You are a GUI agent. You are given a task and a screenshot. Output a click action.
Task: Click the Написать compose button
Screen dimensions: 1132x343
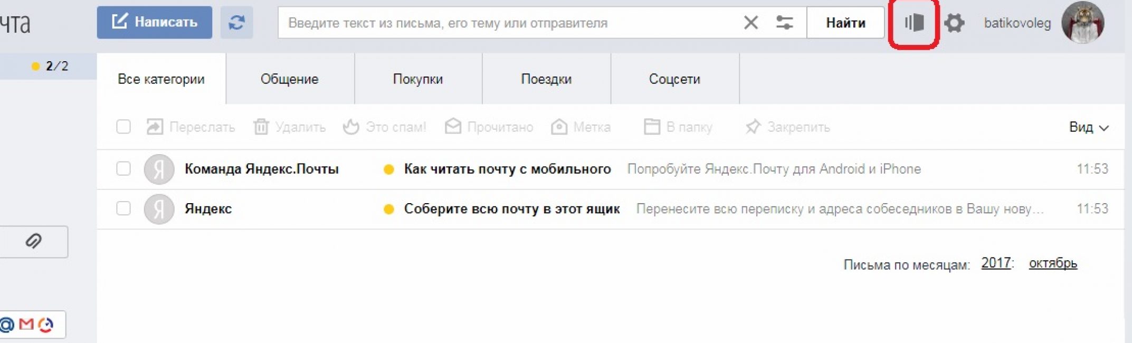pyautogui.click(x=154, y=22)
